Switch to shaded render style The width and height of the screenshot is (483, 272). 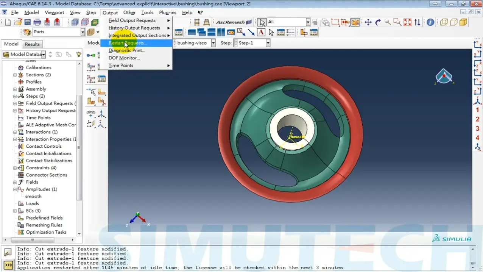click(463, 22)
